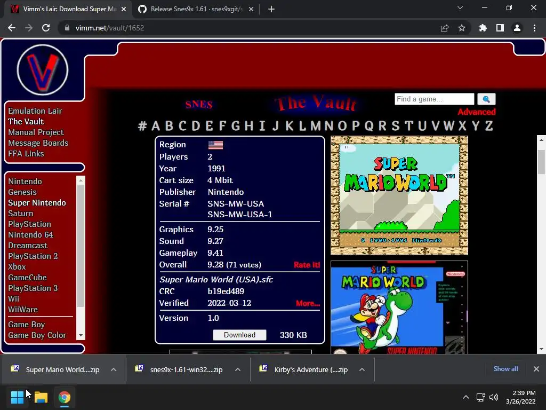This screenshot has width=546, height=410.
Task: Click the address bar URL
Action: click(x=110, y=28)
